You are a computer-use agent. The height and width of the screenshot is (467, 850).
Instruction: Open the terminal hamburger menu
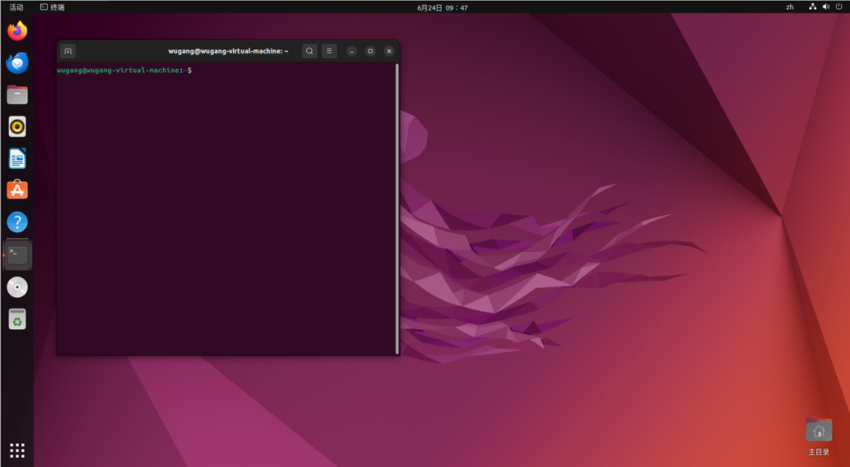tap(329, 51)
